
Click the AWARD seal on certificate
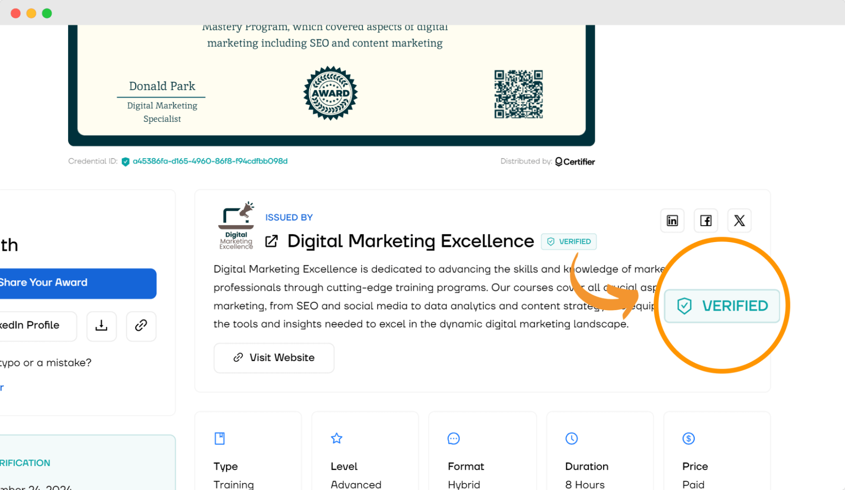(331, 93)
